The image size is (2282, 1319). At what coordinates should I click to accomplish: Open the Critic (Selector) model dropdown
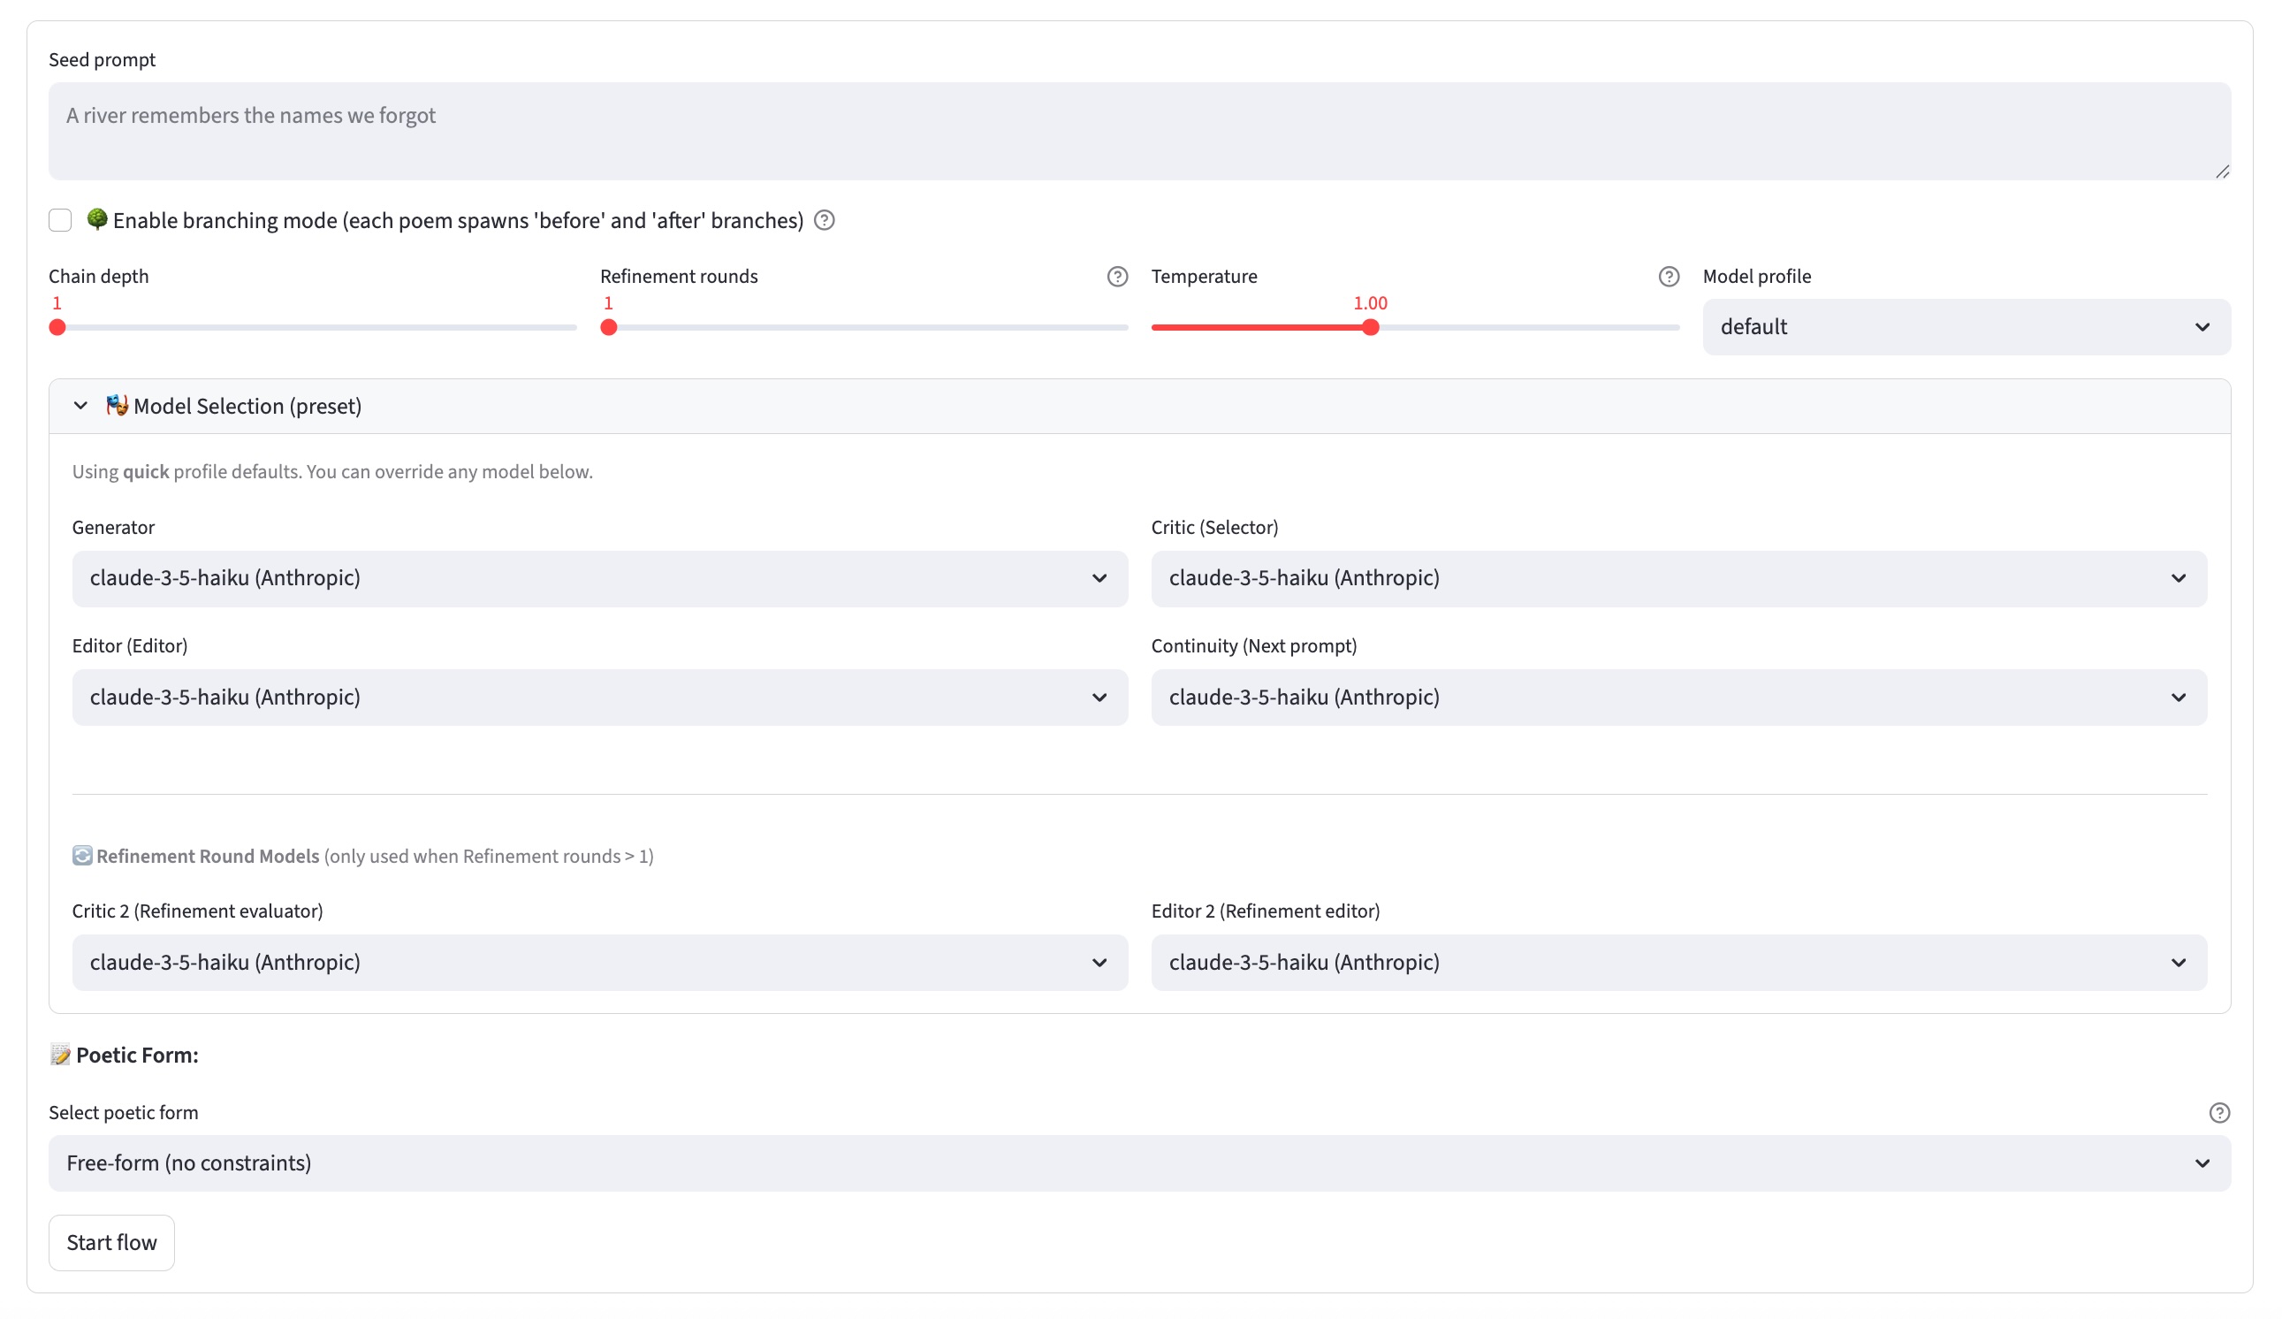(1678, 578)
